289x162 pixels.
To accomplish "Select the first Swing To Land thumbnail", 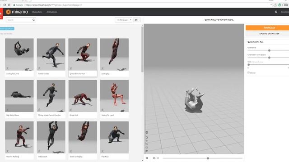I will click(x=19, y=54).
